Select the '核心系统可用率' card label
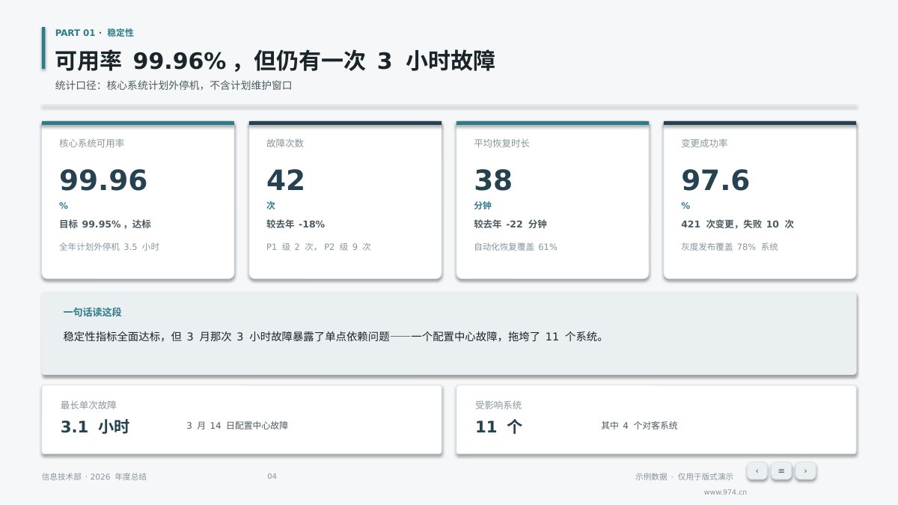The width and height of the screenshot is (898, 505). click(92, 143)
